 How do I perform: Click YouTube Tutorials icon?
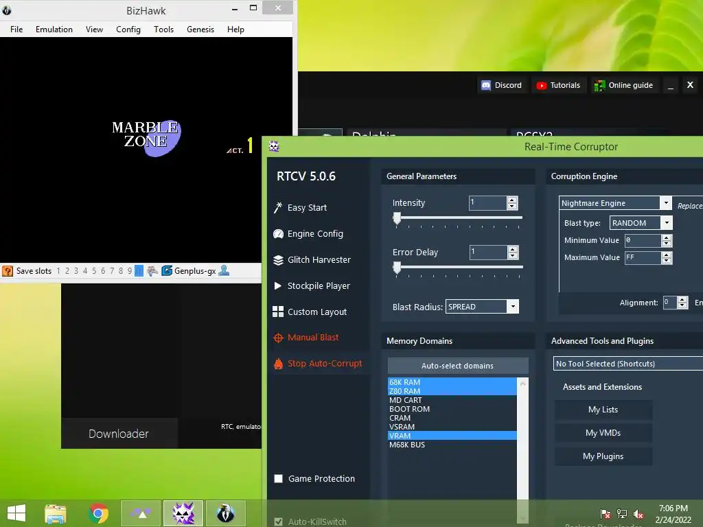(x=542, y=85)
